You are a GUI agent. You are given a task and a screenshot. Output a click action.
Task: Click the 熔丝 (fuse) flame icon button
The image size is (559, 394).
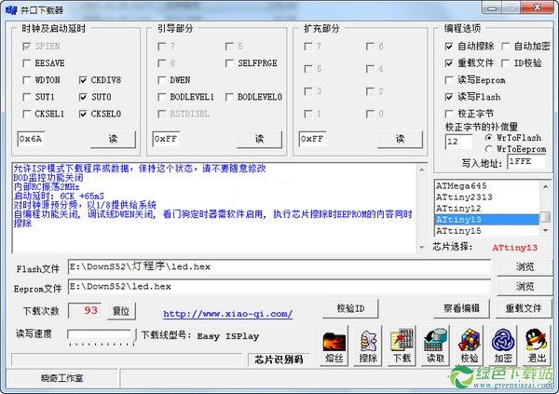coord(334,346)
